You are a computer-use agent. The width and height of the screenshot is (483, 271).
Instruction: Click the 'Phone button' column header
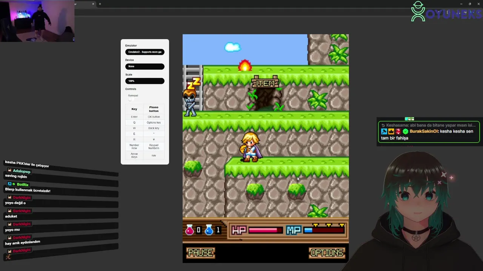[x=154, y=109]
